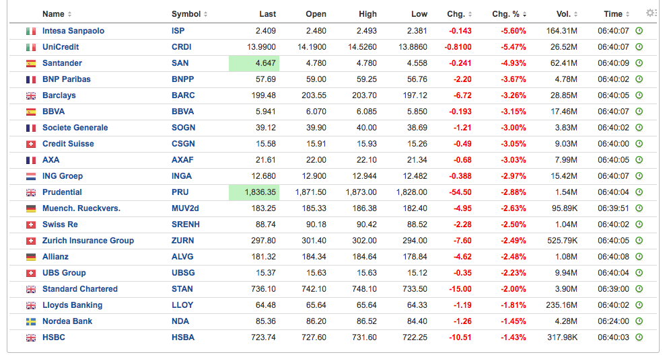Sort the table by Chg. % column
The width and height of the screenshot is (667, 363).
pos(510,14)
